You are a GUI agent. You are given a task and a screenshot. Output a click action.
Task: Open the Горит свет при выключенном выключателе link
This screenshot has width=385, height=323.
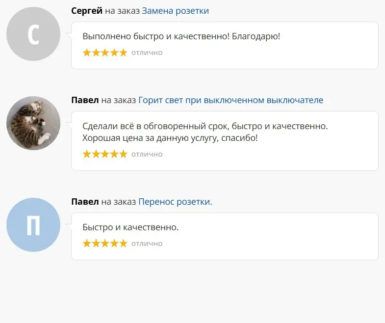click(x=231, y=100)
